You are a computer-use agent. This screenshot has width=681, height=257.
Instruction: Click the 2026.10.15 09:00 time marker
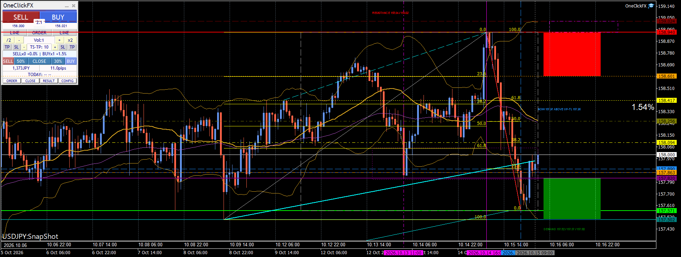coord(535,253)
